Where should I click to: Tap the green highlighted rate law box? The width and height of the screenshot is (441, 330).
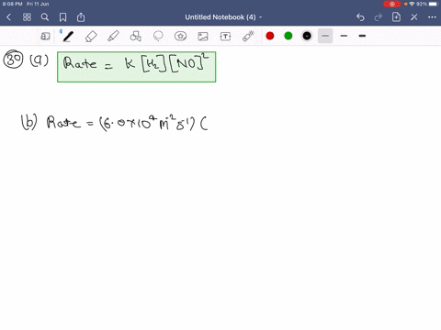[x=137, y=67]
